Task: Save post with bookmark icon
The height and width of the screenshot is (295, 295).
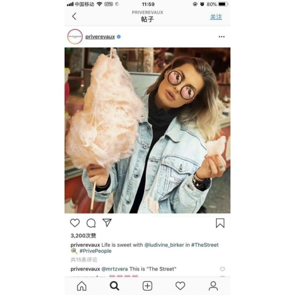Action: pos(220,223)
